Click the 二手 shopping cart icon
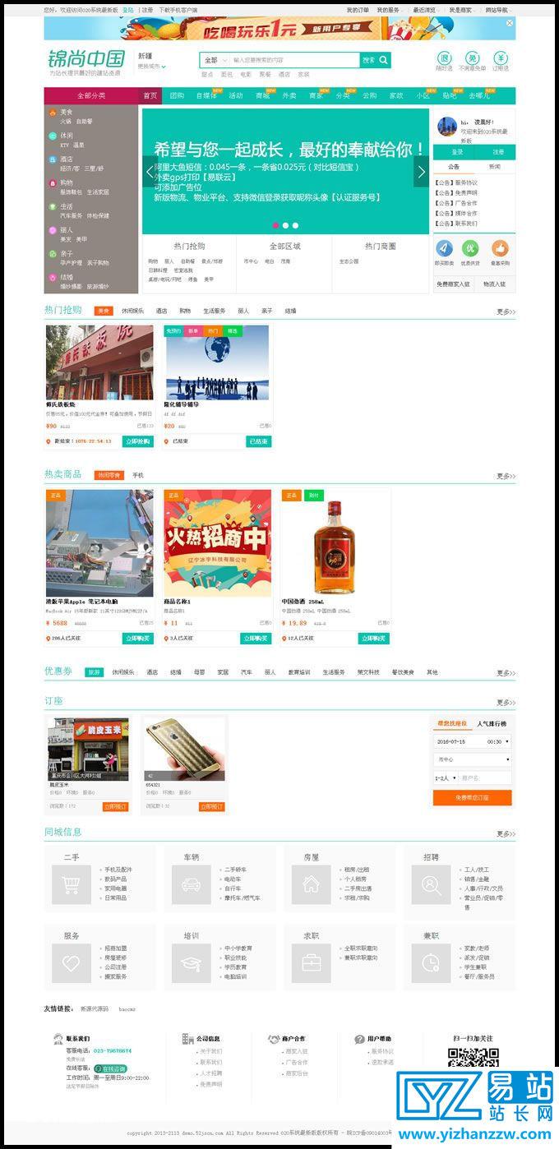 point(72,884)
